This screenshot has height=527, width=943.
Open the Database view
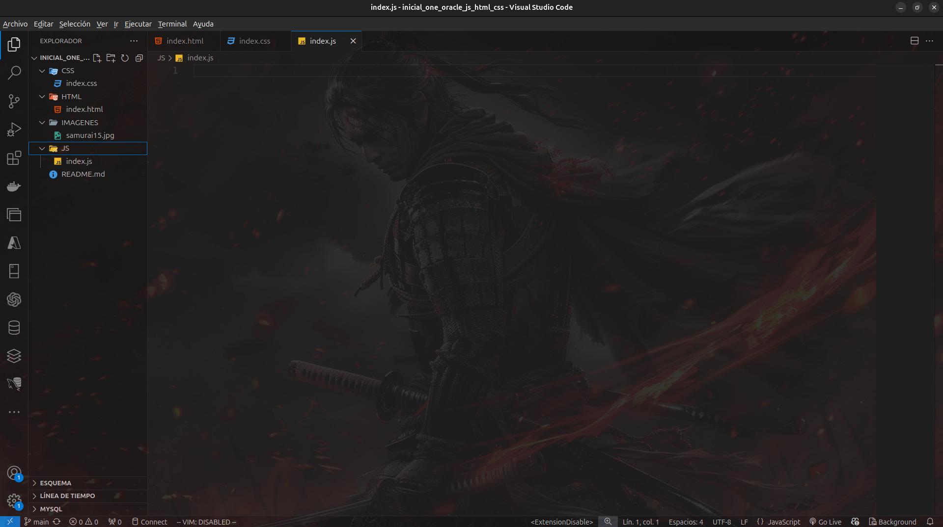(x=14, y=328)
